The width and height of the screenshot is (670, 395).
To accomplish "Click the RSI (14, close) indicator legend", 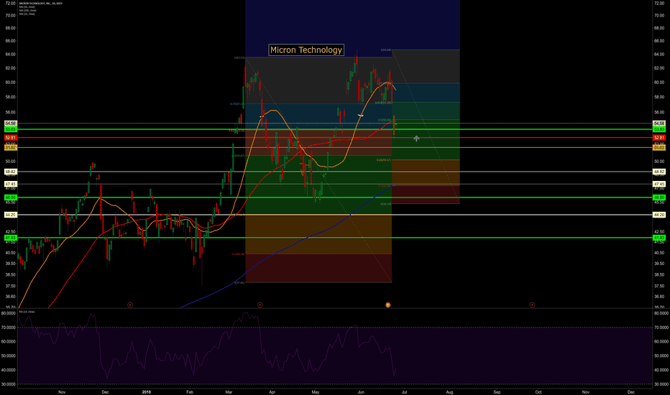I will pyautogui.click(x=27, y=312).
